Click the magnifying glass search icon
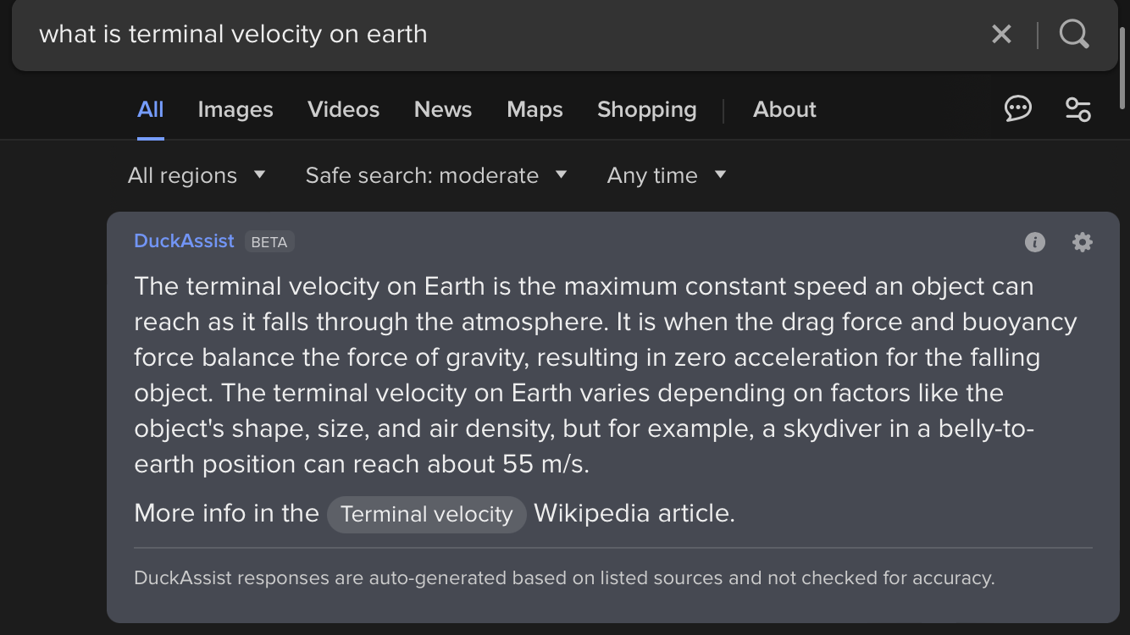Viewport: 1130px width, 635px height. coord(1074,35)
